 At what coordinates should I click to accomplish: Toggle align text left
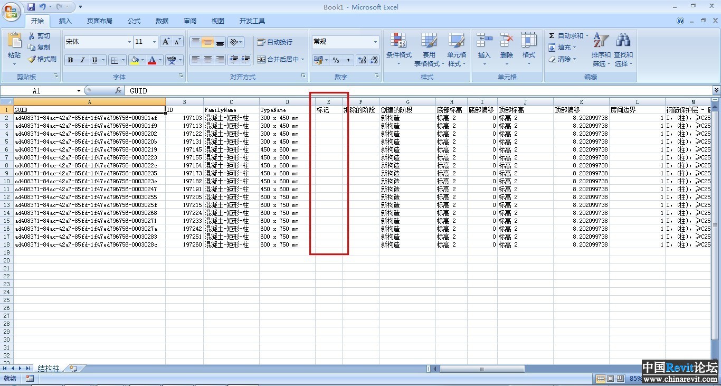click(196, 60)
